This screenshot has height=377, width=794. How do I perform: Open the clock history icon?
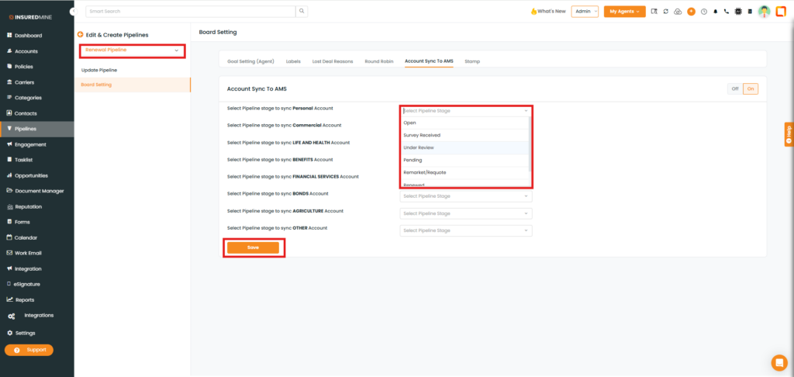[x=703, y=12]
